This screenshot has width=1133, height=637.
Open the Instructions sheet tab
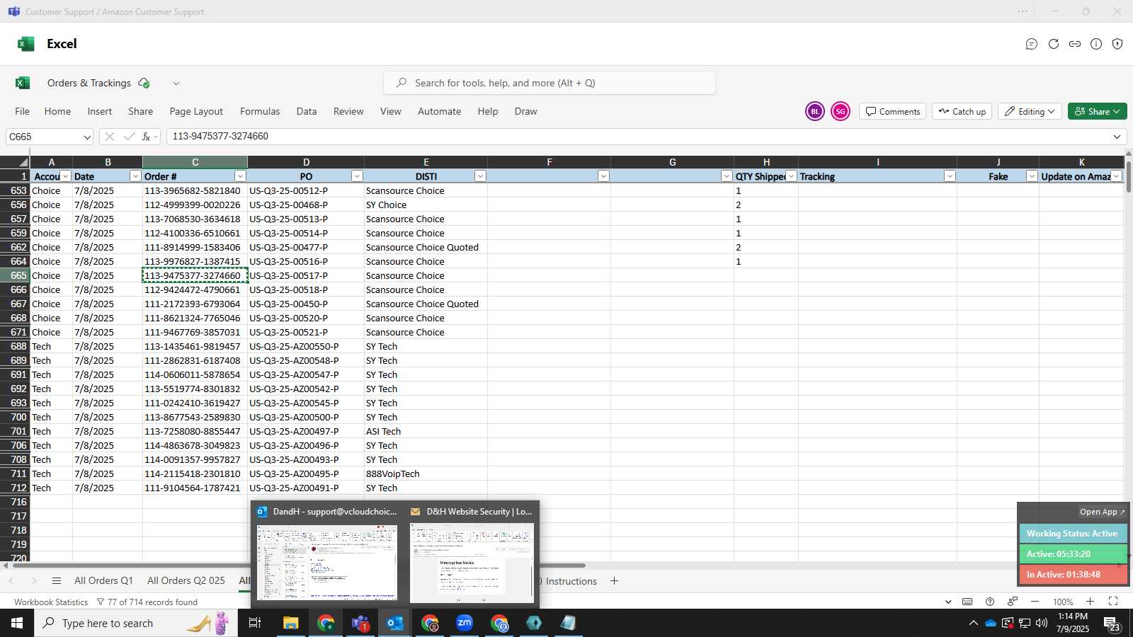point(571,581)
